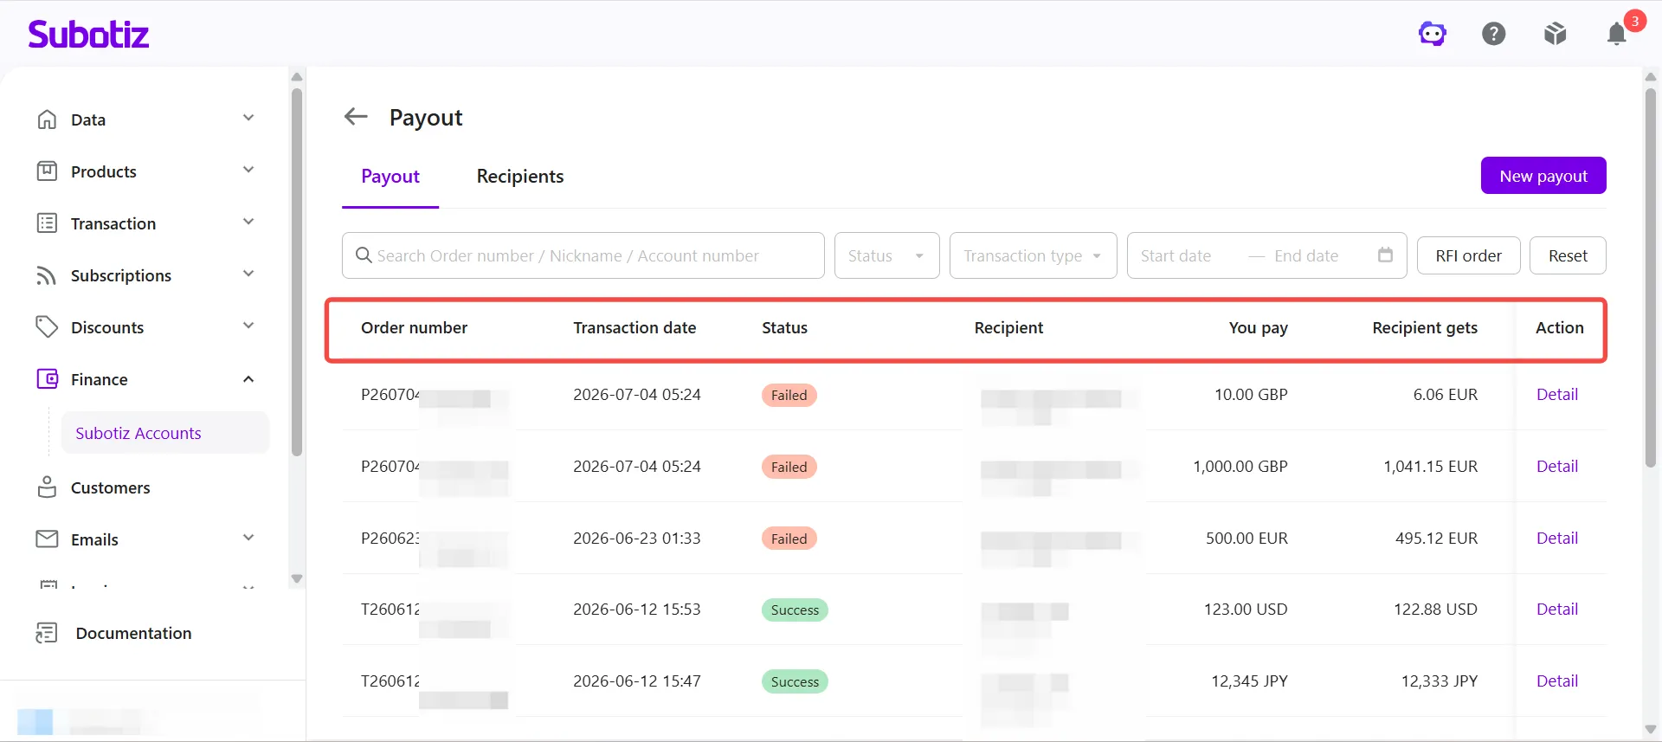Open Detail for the 12,345 JPY payout
The height and width of the screenshot is (742, 1662).
coord(1556,681)
